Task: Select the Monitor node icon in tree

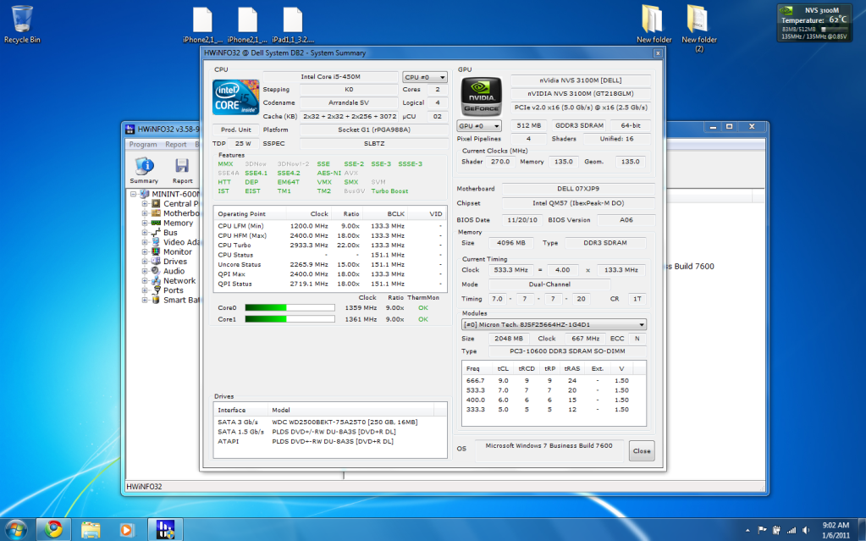Action: 157,251
